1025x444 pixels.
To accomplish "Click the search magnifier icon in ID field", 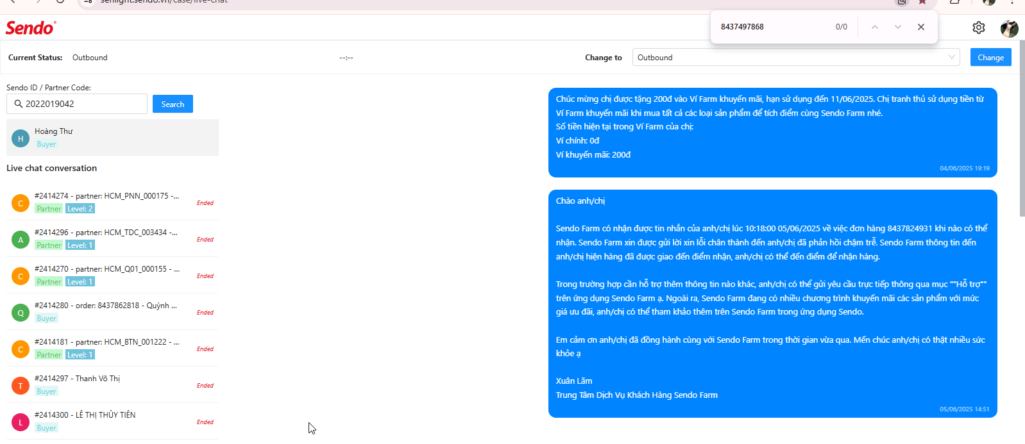I will (x=19, y=104).
